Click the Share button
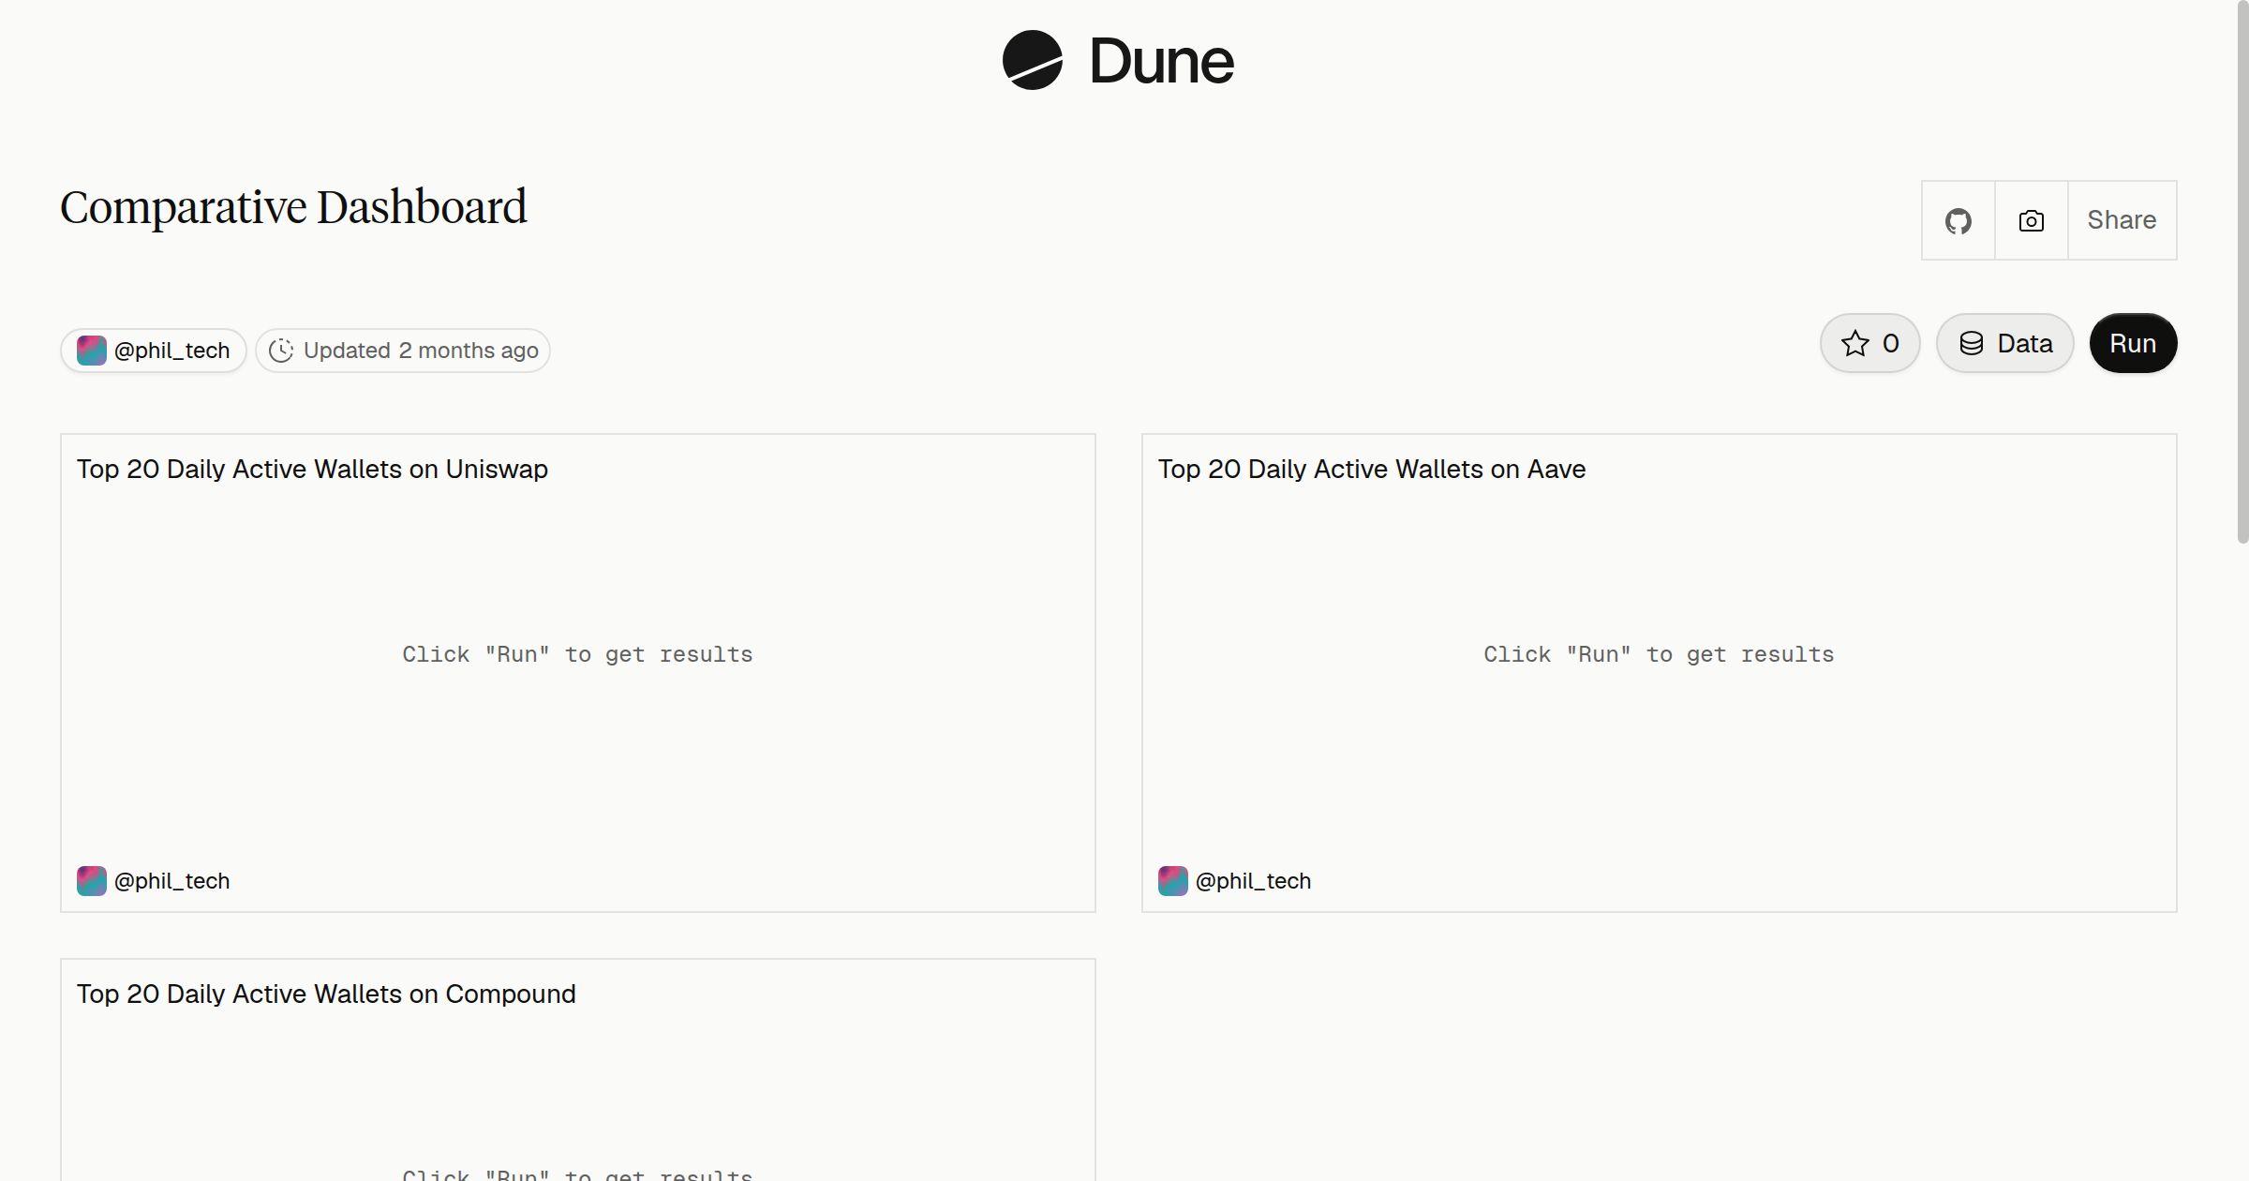Screen dimensions: 2249x1181 [2122, 220]
